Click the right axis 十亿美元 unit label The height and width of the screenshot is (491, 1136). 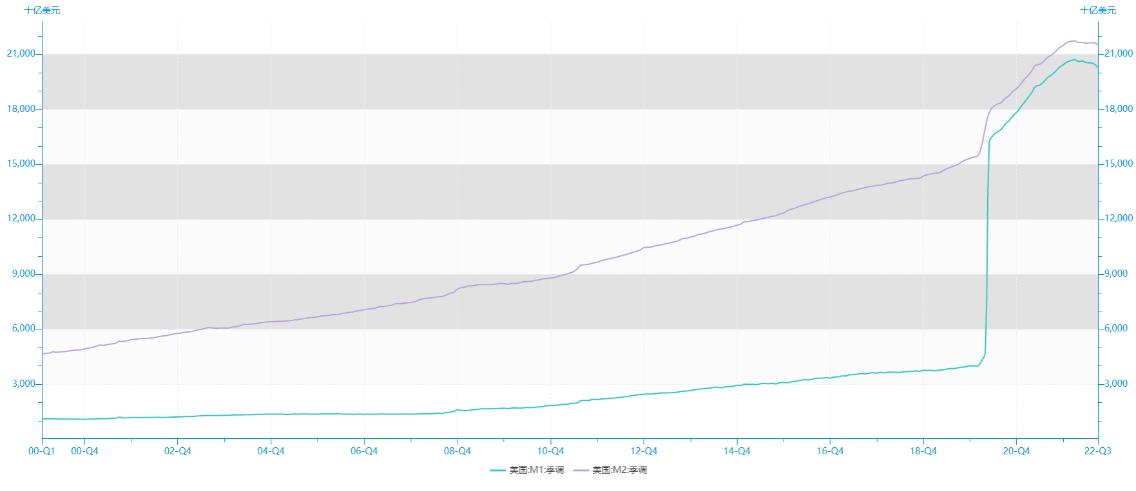coord(1098,10)
